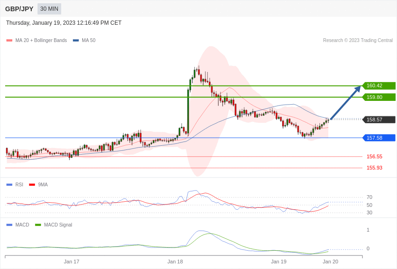The image size is (397, 269).
Task: Click the 157.58 pivot price tag
Action: pos(379,138)
